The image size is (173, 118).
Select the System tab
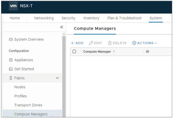click(x=156, y=18)
